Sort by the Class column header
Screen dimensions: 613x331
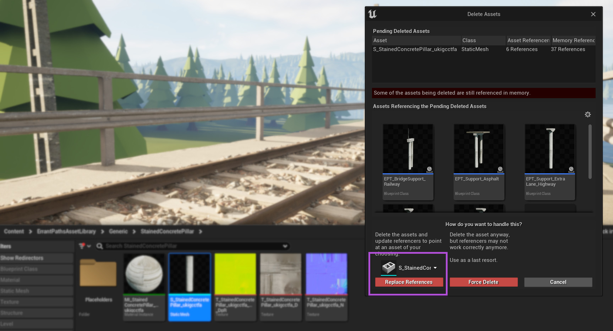[483, 40]
